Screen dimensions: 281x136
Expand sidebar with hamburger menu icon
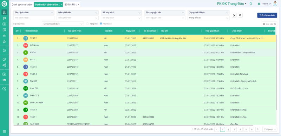4,131
